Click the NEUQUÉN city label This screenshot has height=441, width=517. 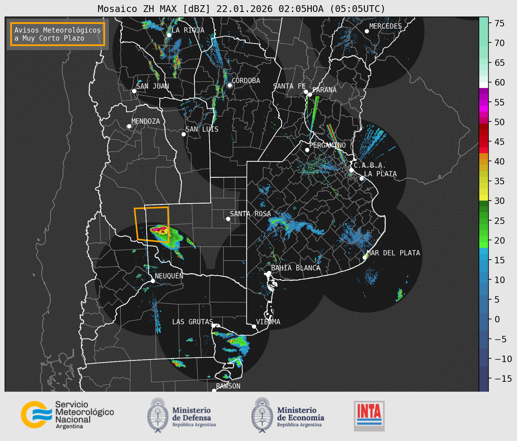tap(169, 276)
